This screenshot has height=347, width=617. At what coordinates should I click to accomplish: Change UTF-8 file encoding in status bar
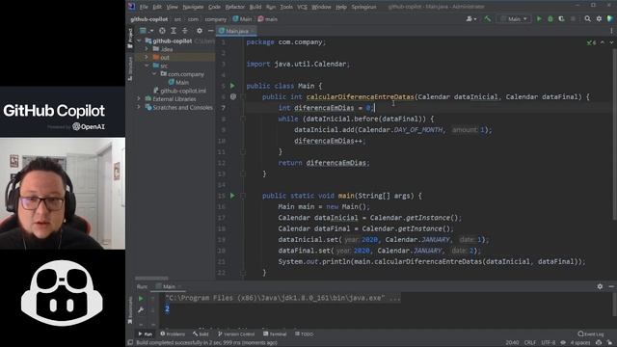coord(549,343)
